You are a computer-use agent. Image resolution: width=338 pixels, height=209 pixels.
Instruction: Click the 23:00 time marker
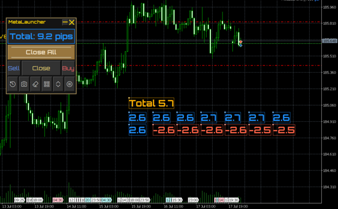tap(193, 200)
